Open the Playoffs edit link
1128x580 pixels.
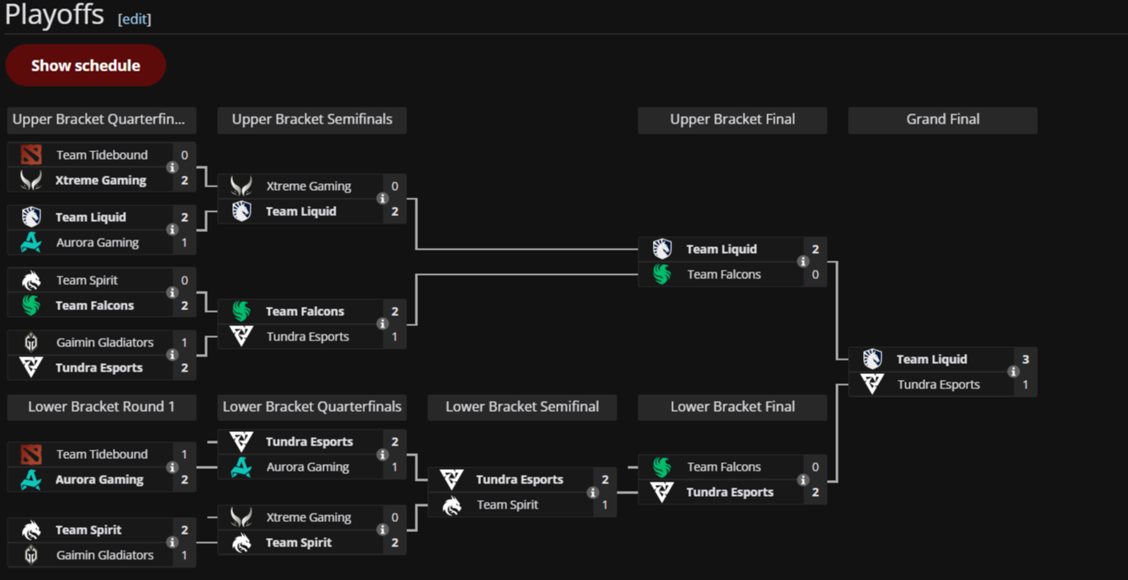135,18
